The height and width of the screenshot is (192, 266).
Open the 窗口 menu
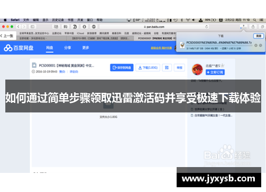[90, 20]
